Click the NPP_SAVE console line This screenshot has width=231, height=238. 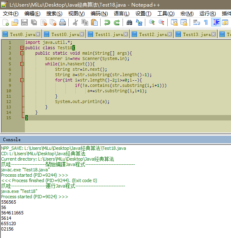(x=63, y=148)
